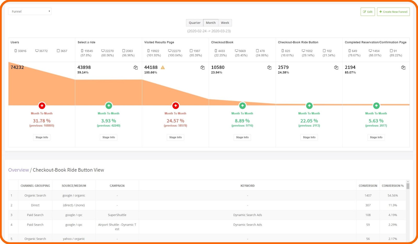
Task: Click the mobile device icon beside 33816 in Users
Action: tap(16, 51)
